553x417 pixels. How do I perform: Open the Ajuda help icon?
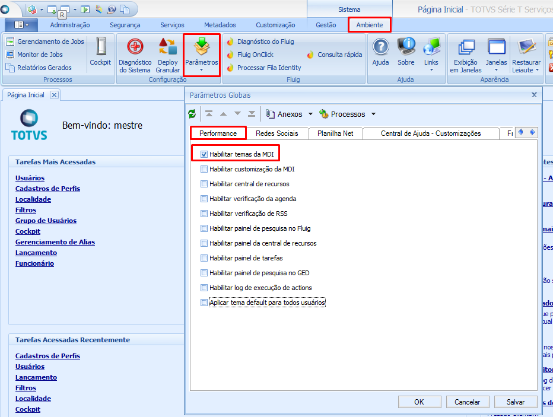381,52
